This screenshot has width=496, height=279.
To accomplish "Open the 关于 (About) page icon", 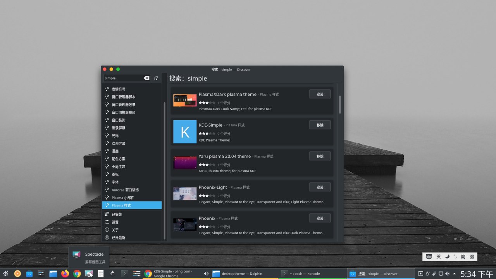I will pyautogui.click(x=107, y=230).
